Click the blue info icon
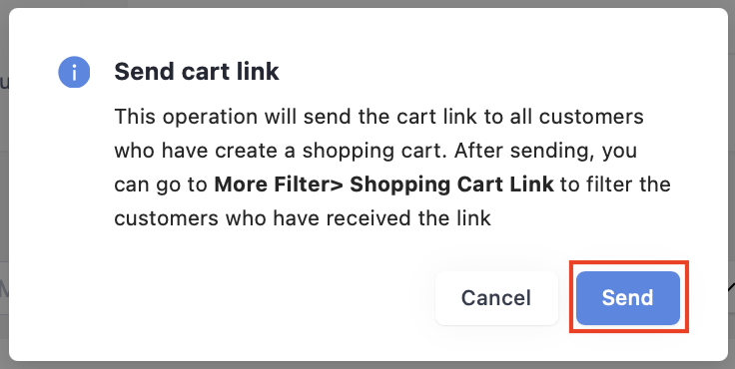This screenshot has height=369, width=735. [x=74, y=72]
